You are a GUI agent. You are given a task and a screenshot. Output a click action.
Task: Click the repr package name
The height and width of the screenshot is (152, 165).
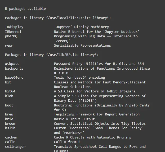(9, 45)
